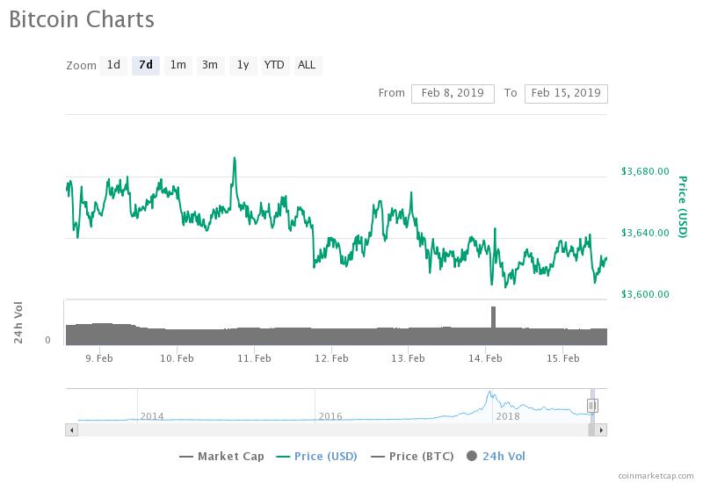Toggle the Price (BTC) series legend

click(x=412, y=457)
